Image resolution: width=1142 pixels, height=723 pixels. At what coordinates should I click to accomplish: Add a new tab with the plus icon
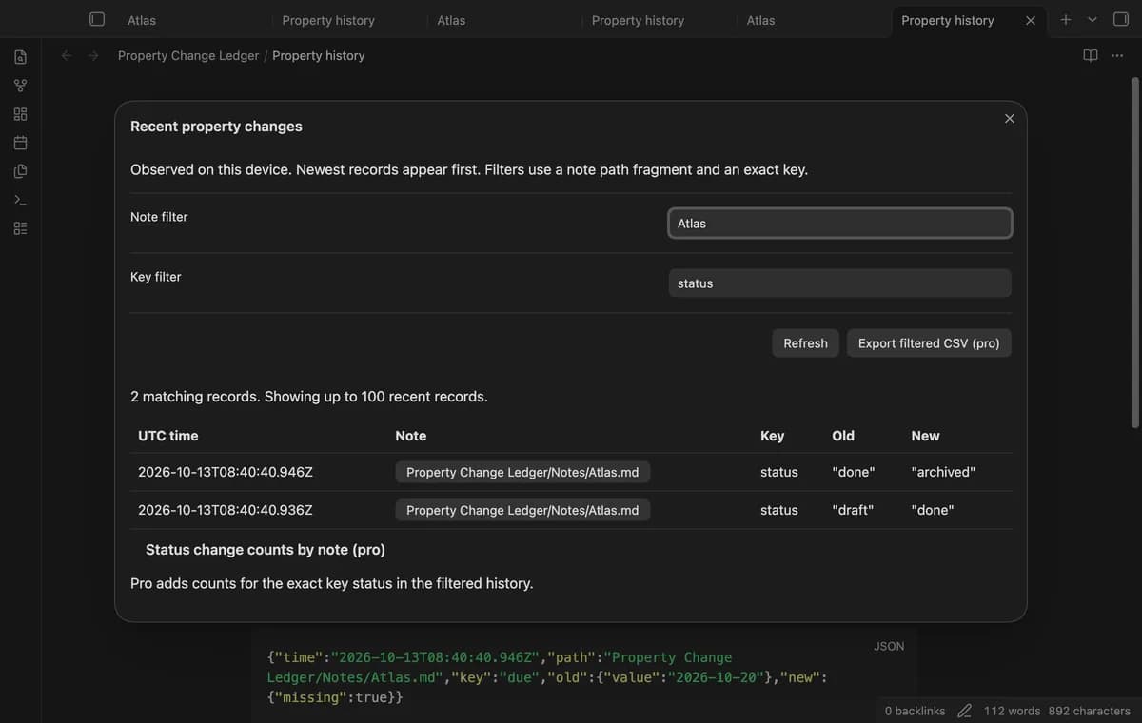tap(1066, 19)
